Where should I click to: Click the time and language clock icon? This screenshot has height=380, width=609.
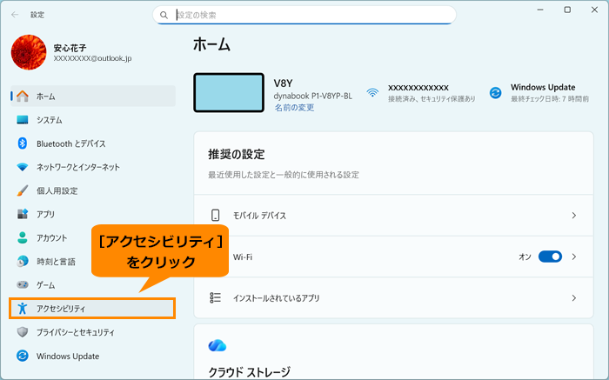[23, 262]
